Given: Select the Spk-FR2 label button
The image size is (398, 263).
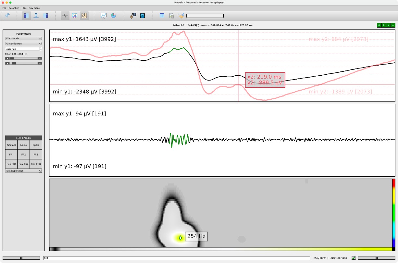Looking at the screenshot, I should (x=23, y=164).
